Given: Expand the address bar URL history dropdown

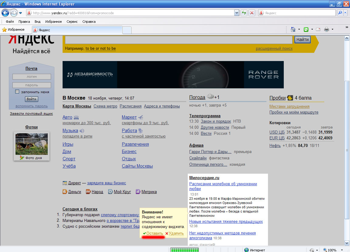Looking at the screenshot, I should click(x=237, y=13).
